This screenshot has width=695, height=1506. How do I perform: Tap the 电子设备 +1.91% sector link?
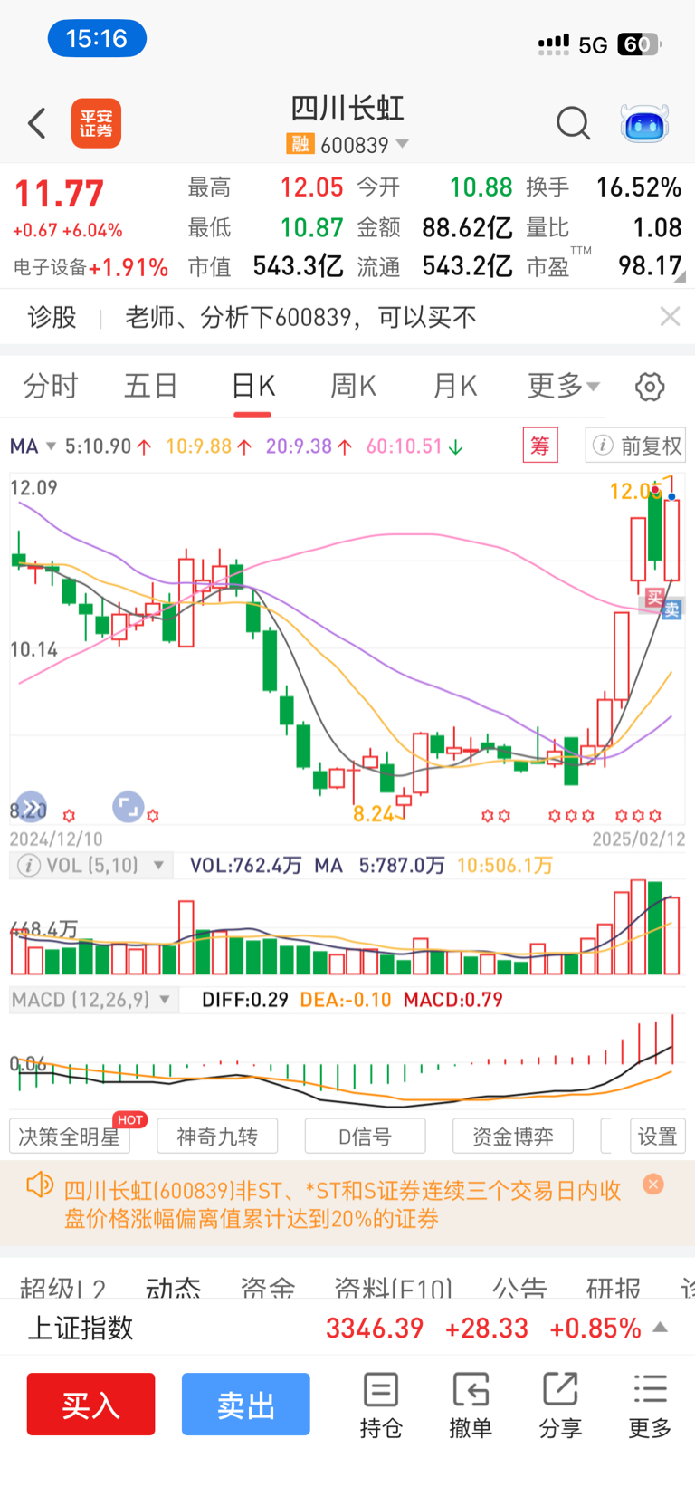coord(90,267)
